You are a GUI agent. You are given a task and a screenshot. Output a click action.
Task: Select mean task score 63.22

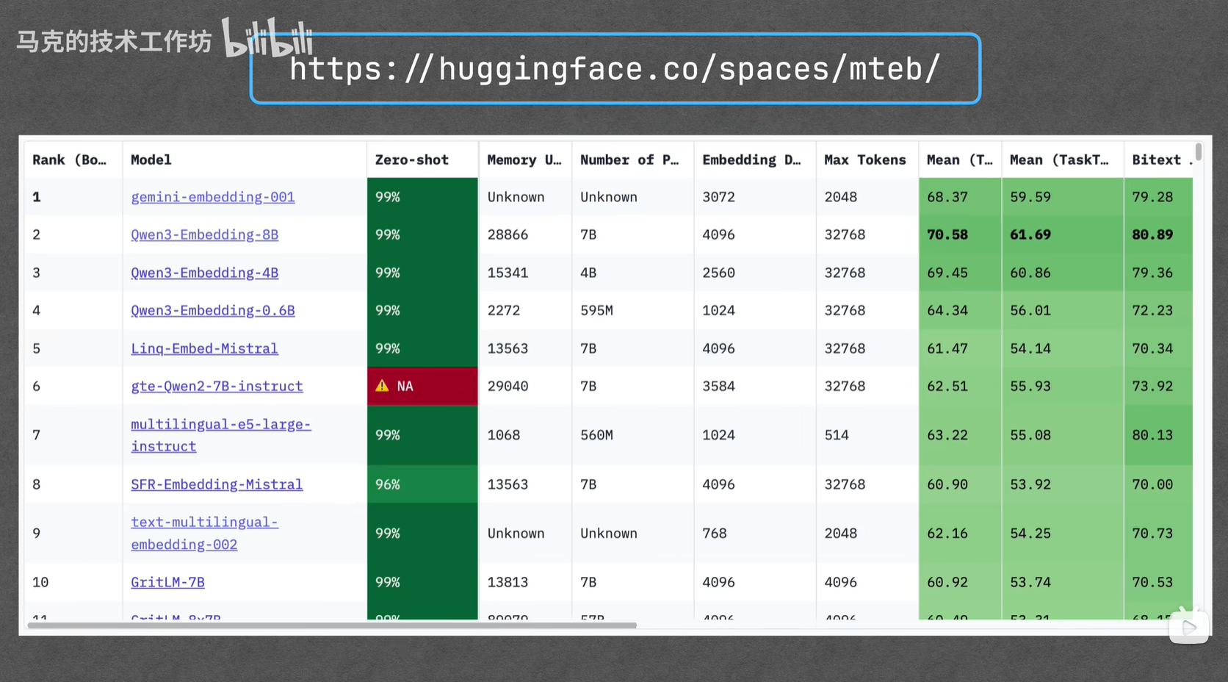pyautogui.click(x=947, y=435)
